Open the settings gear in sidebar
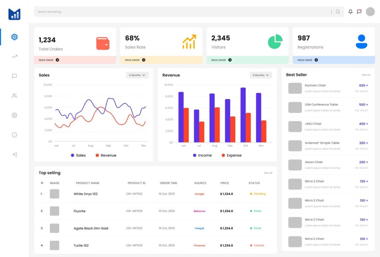The image size is (380, 257). coord(14,115)
